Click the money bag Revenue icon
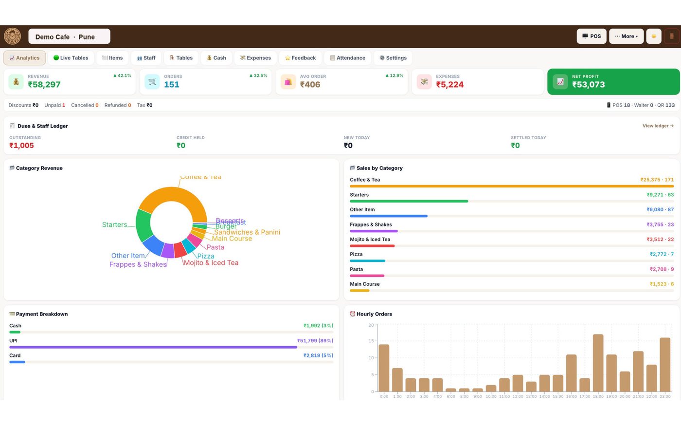Viewport: 681px width, 426px height. (x=16, y=82)
